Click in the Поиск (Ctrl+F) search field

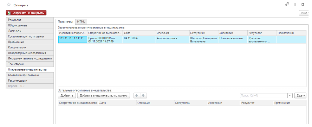264,95
